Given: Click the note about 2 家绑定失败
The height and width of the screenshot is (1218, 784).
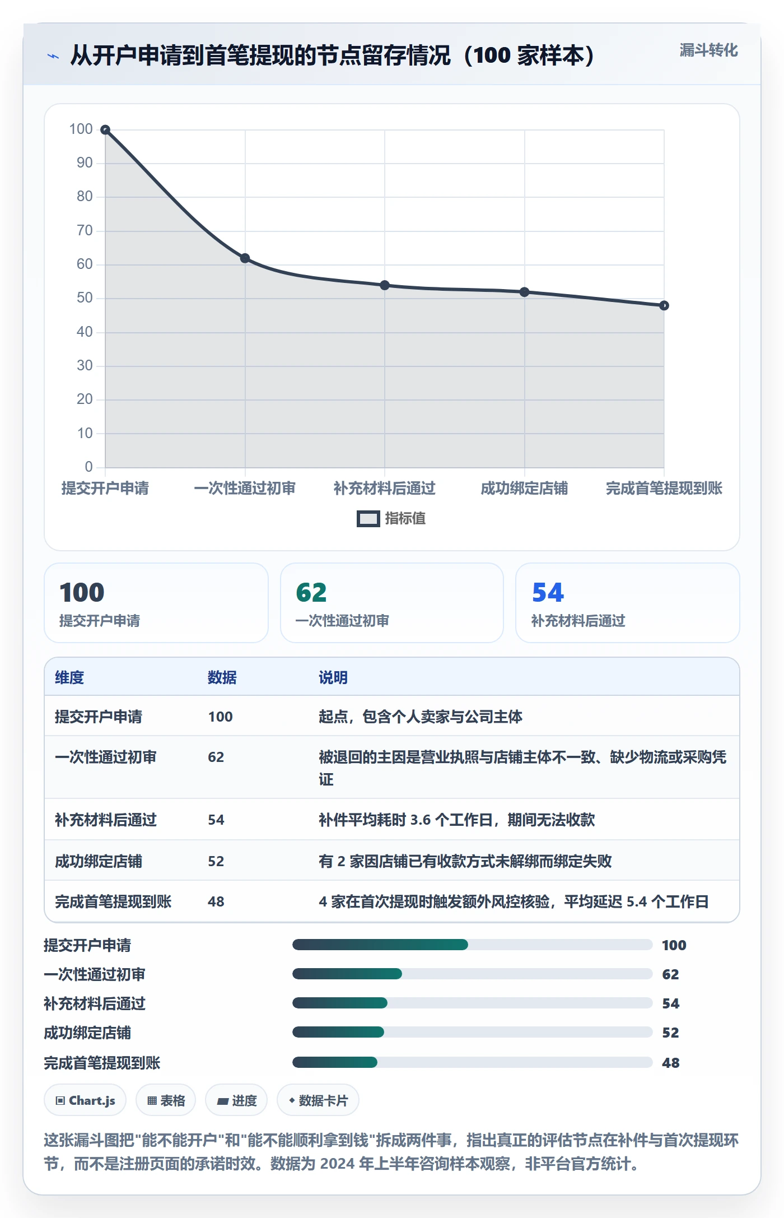Looking at the screenshot, I should [465, 862].
